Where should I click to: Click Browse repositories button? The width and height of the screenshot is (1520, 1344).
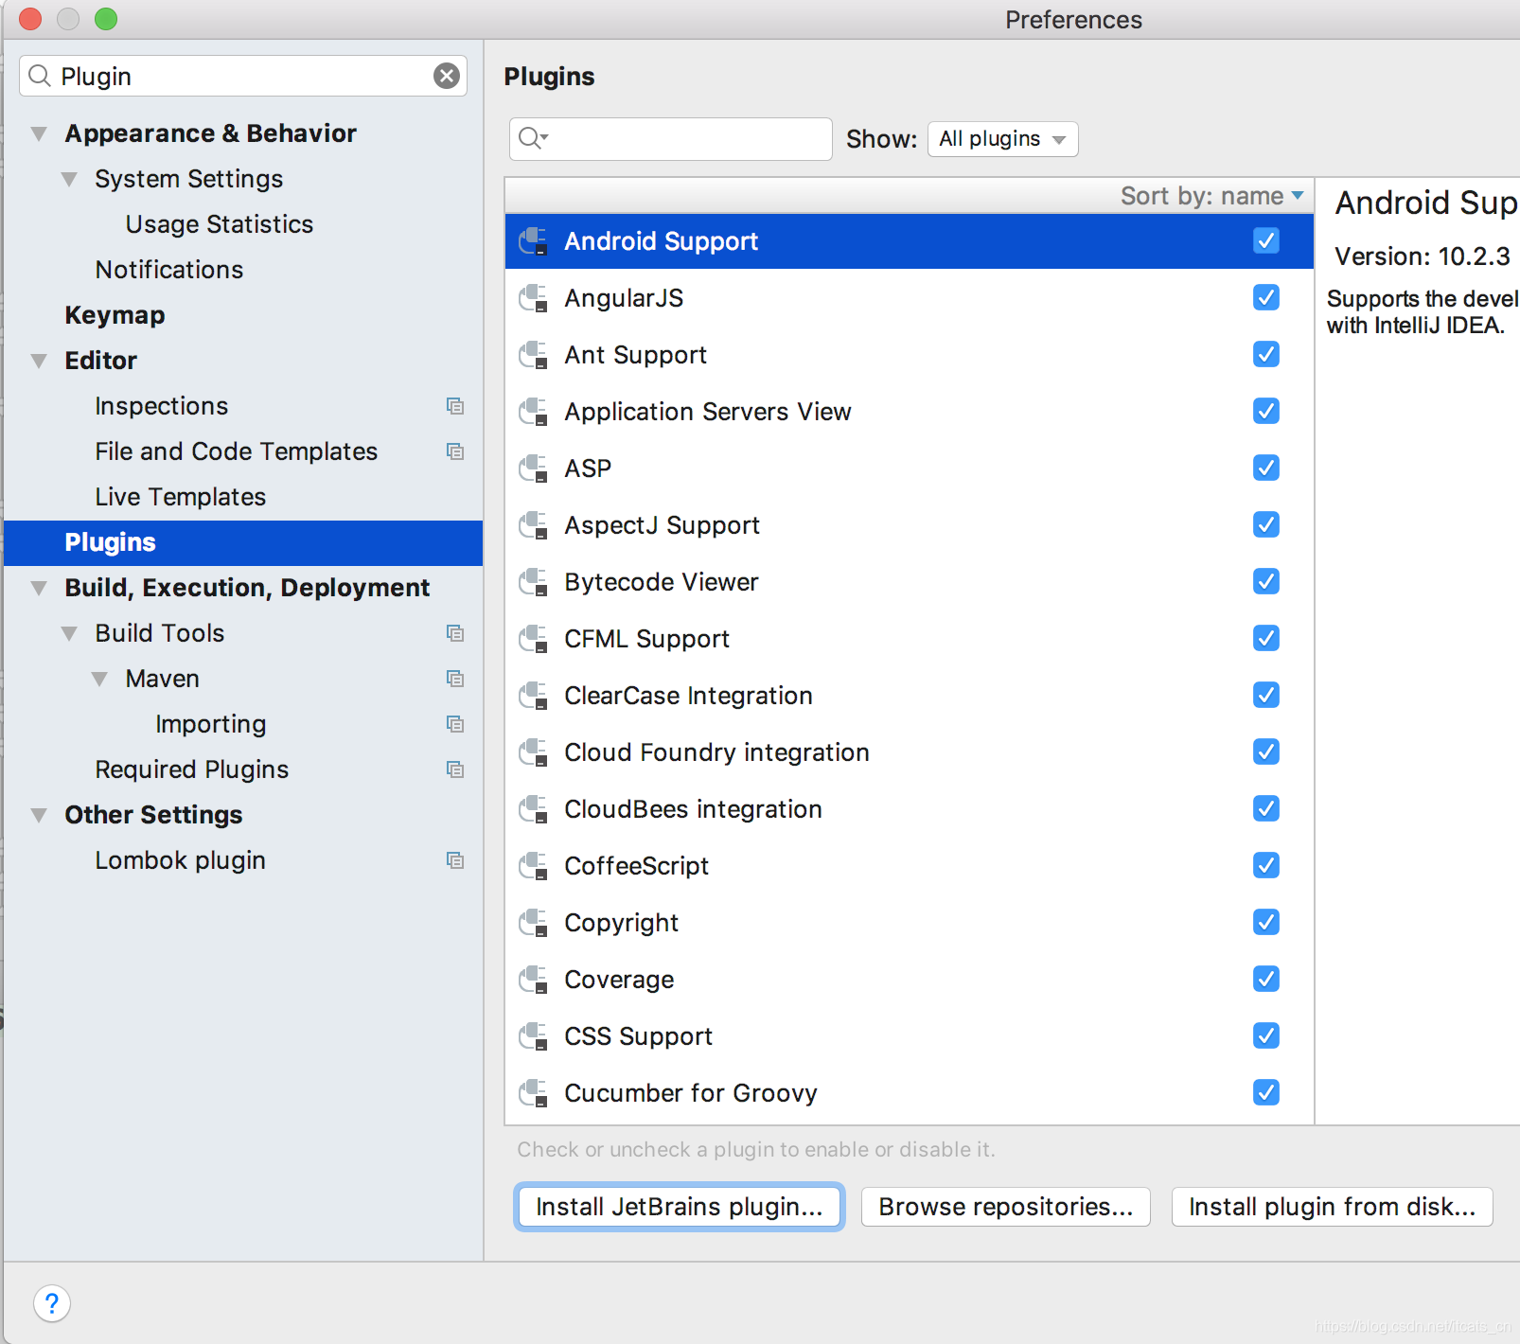pos(1005,1207)
